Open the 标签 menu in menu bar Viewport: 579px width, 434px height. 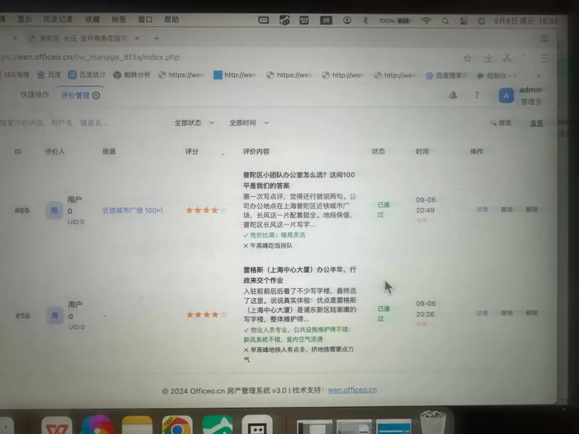[x=119, y=19]
